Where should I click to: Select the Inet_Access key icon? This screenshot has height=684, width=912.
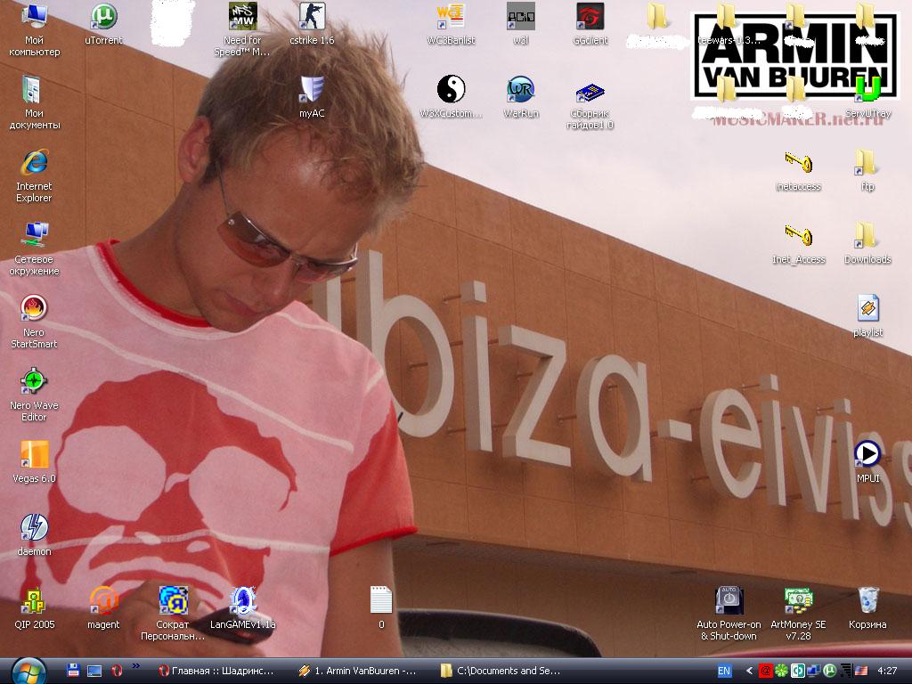[x=798, y=244]
